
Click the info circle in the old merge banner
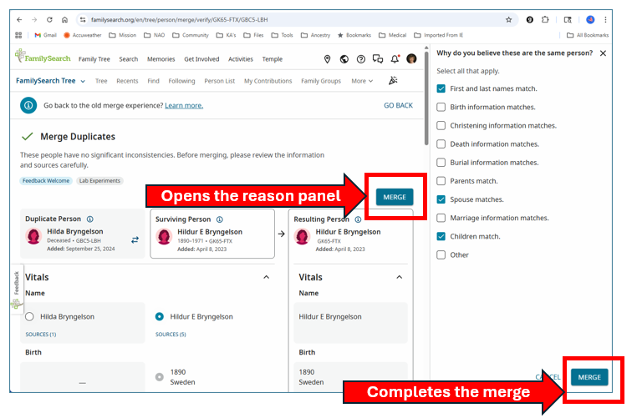coord(28,105)
